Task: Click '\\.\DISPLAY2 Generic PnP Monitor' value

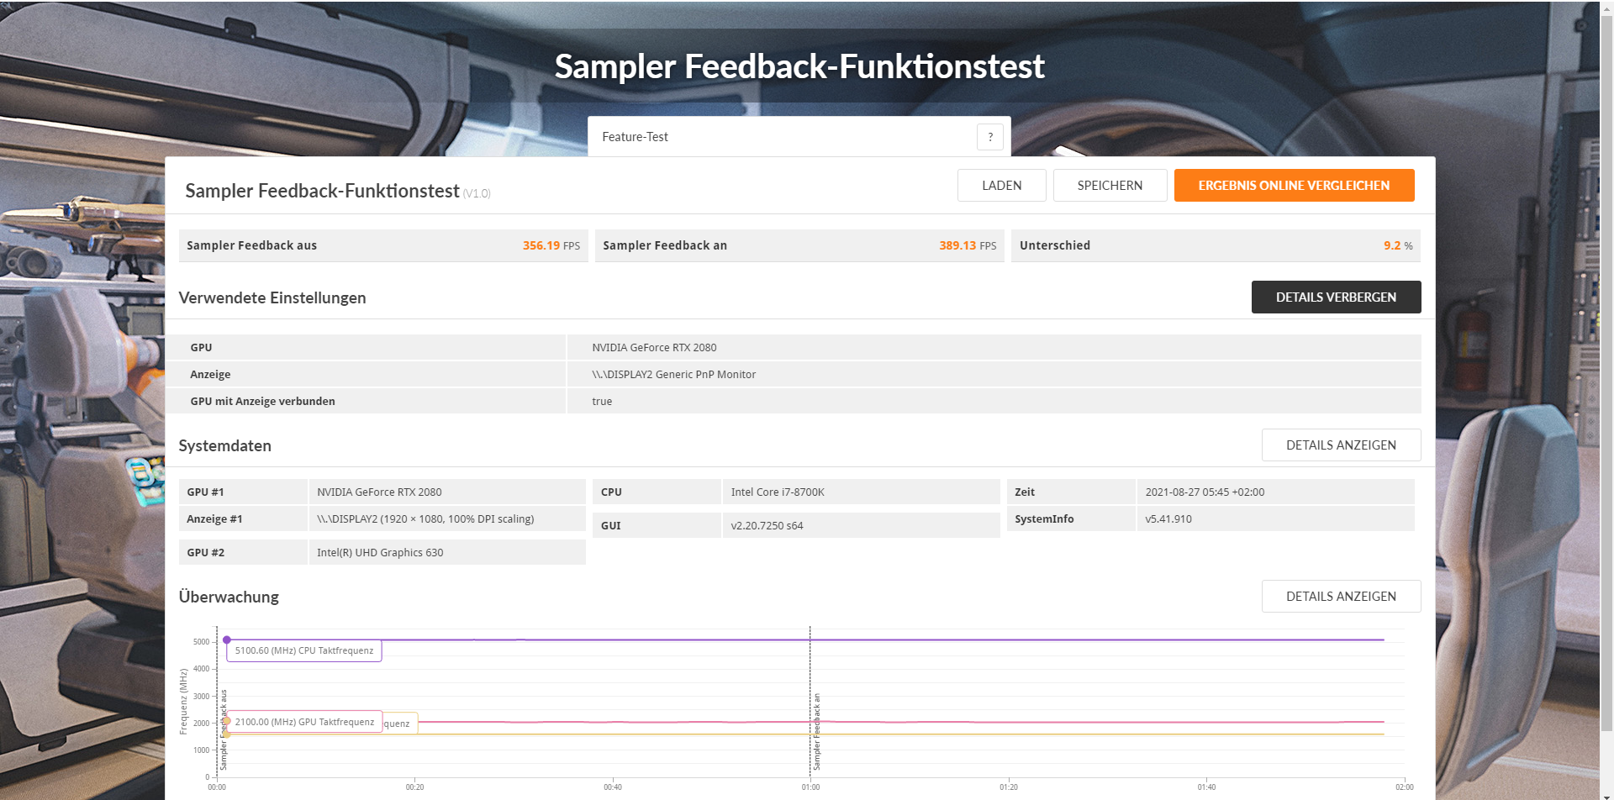Action: coord(673,375)
